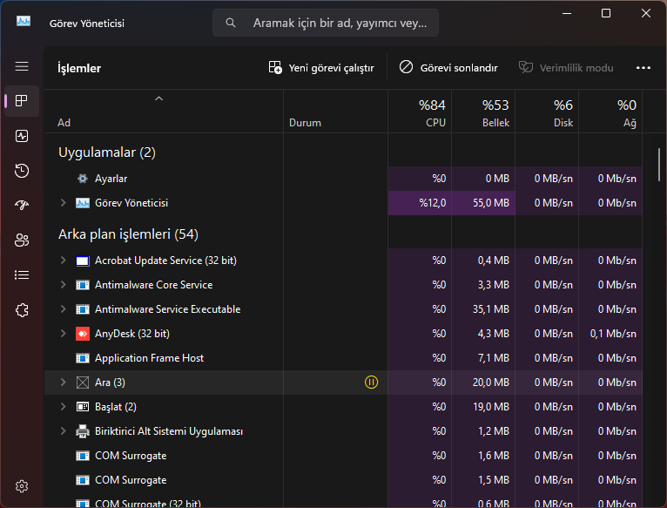Select the Processes sidebar icon
This screenshot has height=508, width=667.
[x=22, y=101]
